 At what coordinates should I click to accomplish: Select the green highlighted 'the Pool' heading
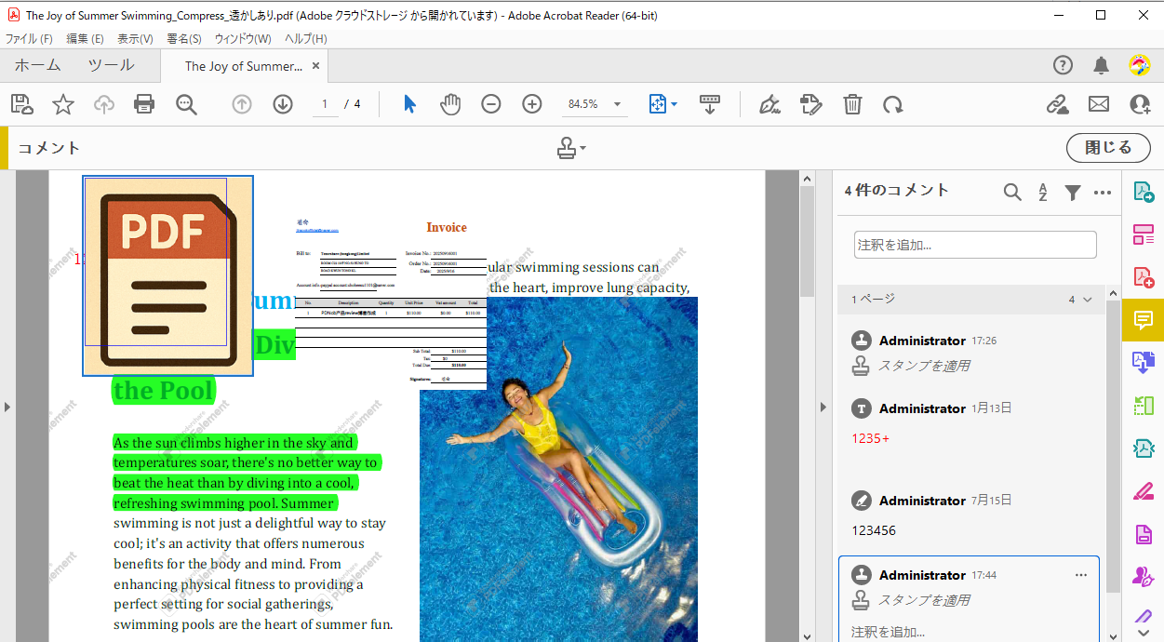[163, 390]
